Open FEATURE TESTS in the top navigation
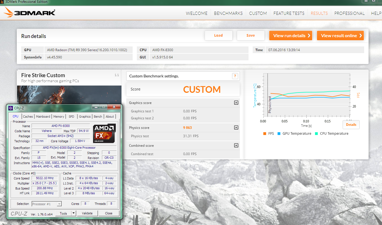 (x=289, y=13)
